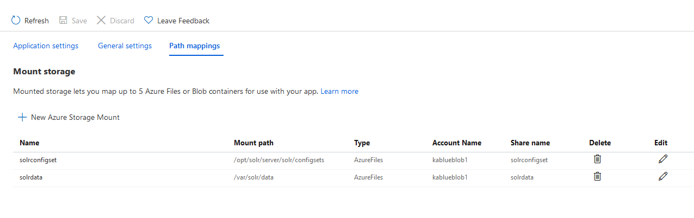The height and width of the screenshot is (218, 694).
Task: Click the Discard X icon
Action: [x=101, y=21]
